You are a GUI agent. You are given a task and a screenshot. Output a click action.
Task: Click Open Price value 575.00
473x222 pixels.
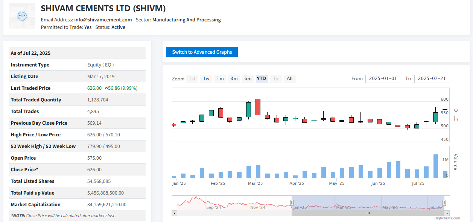[94, 158]
